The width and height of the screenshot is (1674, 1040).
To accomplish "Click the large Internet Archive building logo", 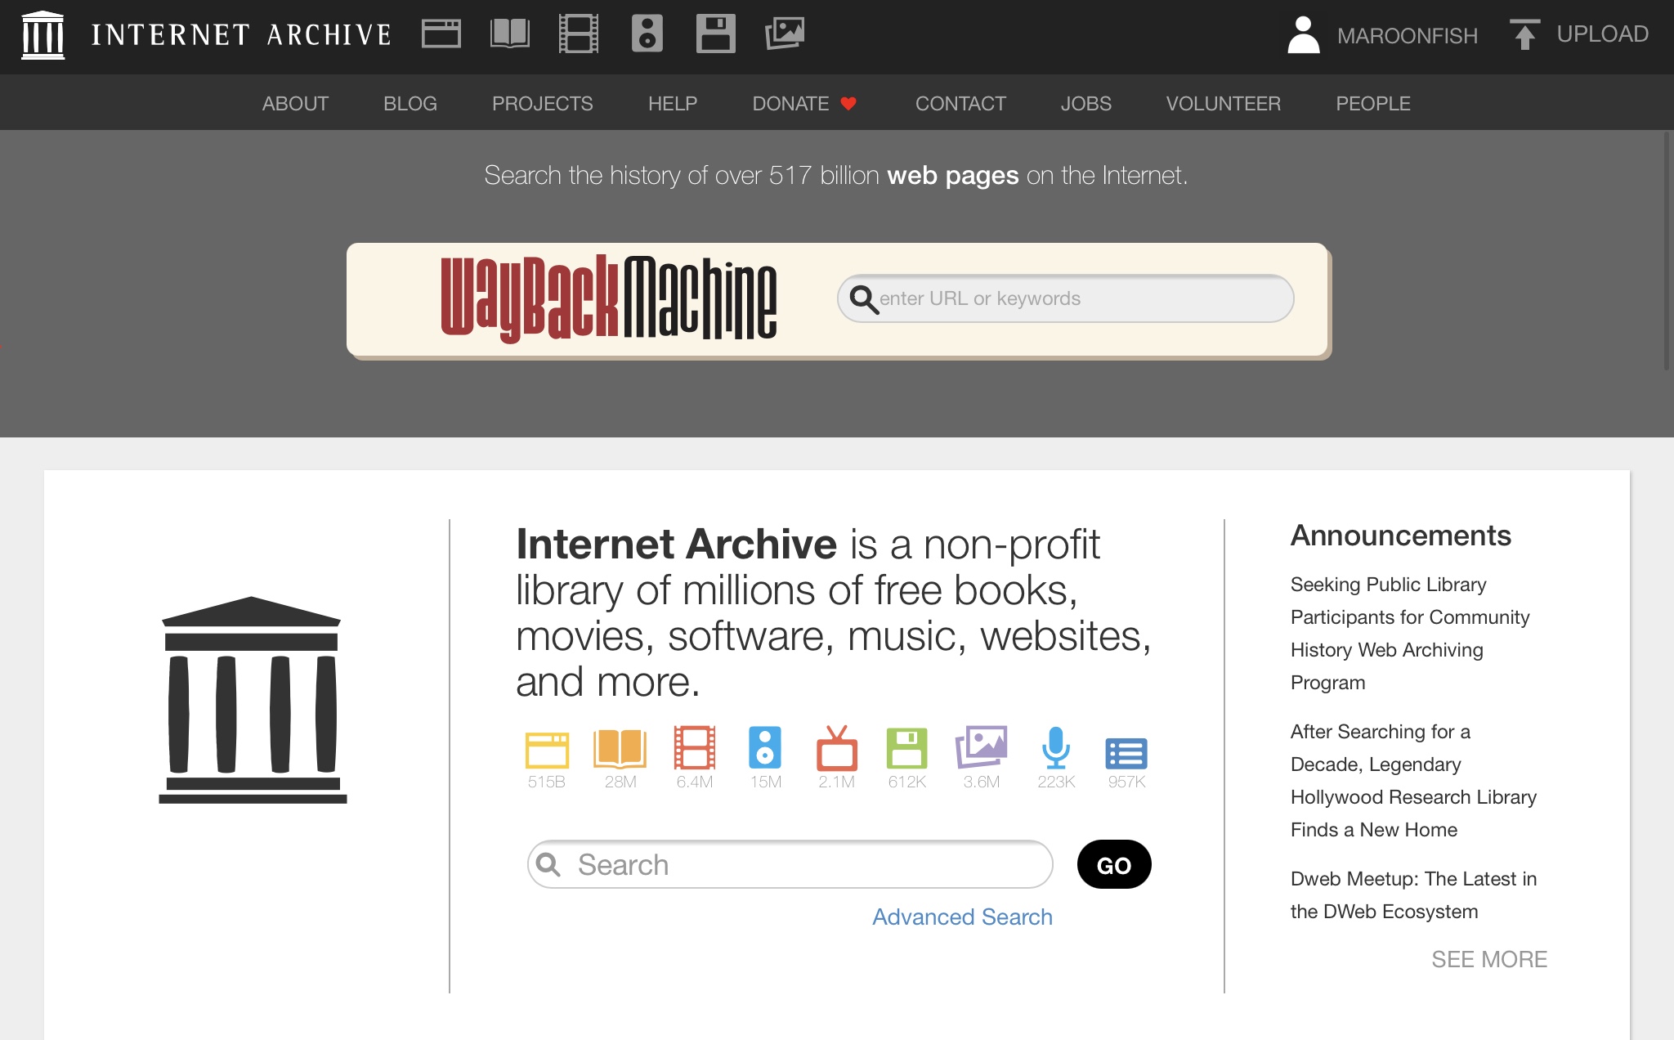I will point(253,700).
